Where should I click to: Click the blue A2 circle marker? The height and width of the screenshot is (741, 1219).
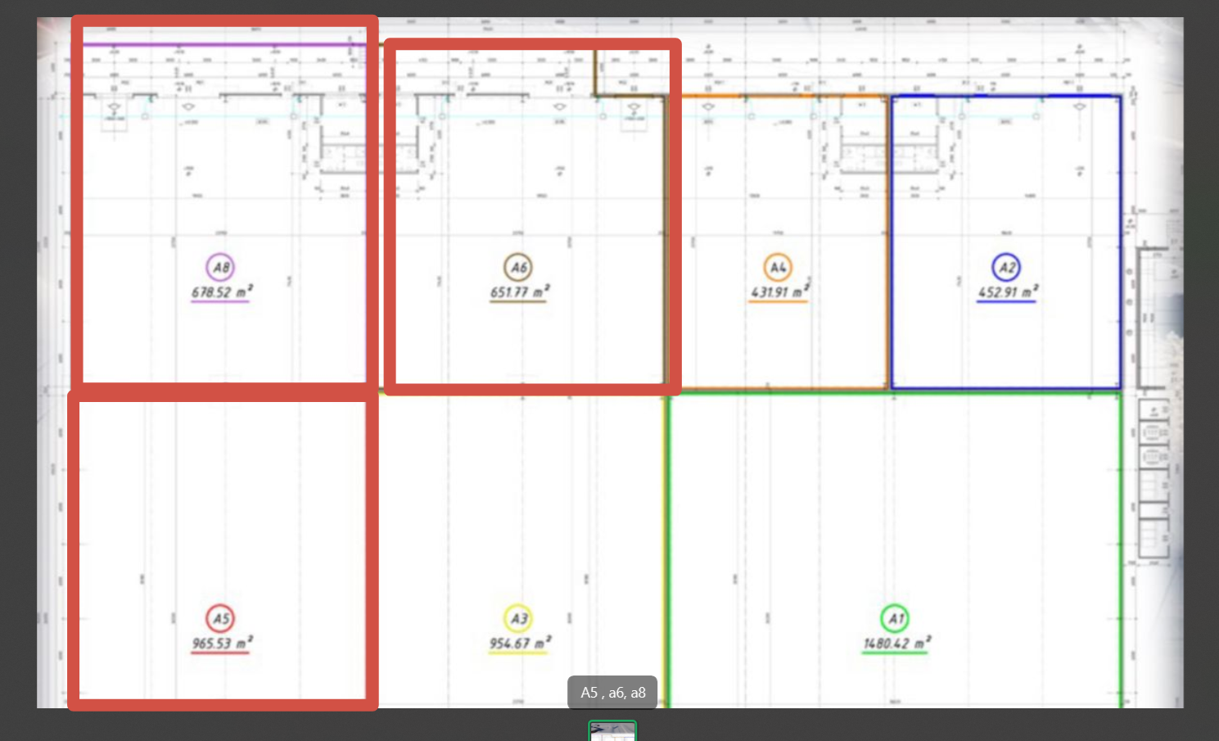tap(1006, 267)
